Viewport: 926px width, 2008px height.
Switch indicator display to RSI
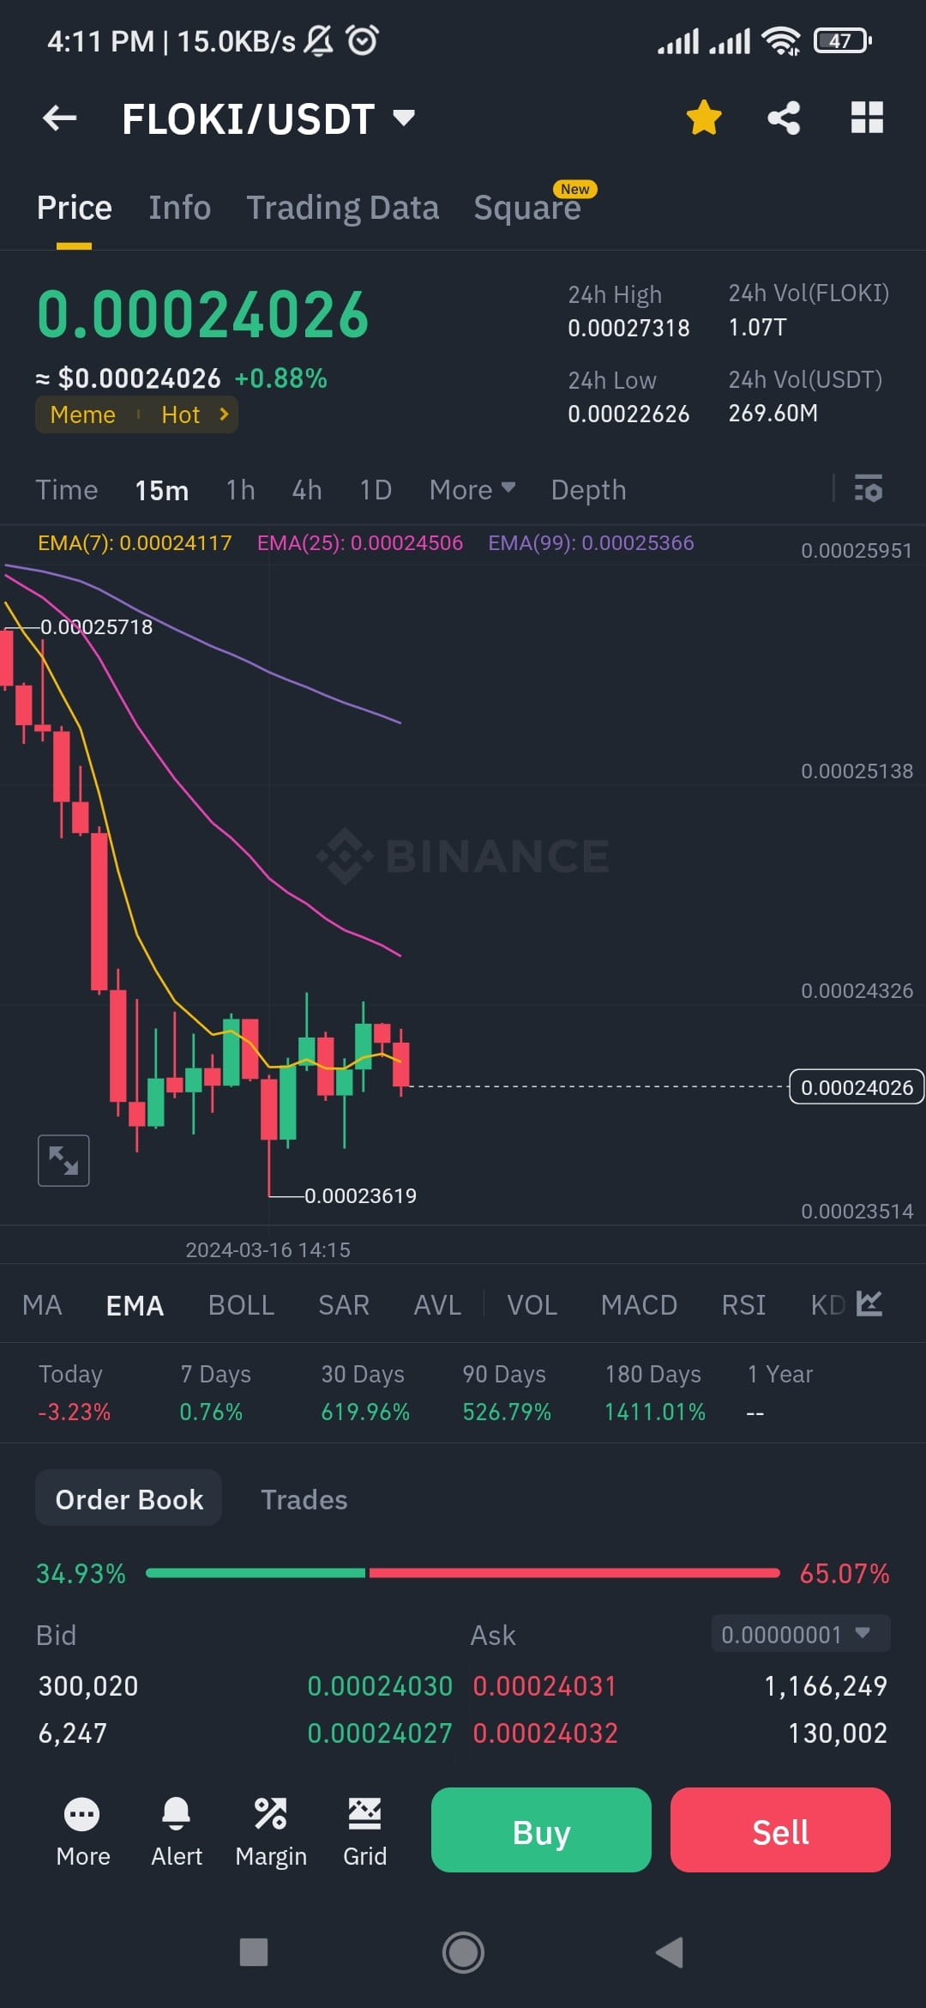pyautogui.click(x=743, y=1304)
